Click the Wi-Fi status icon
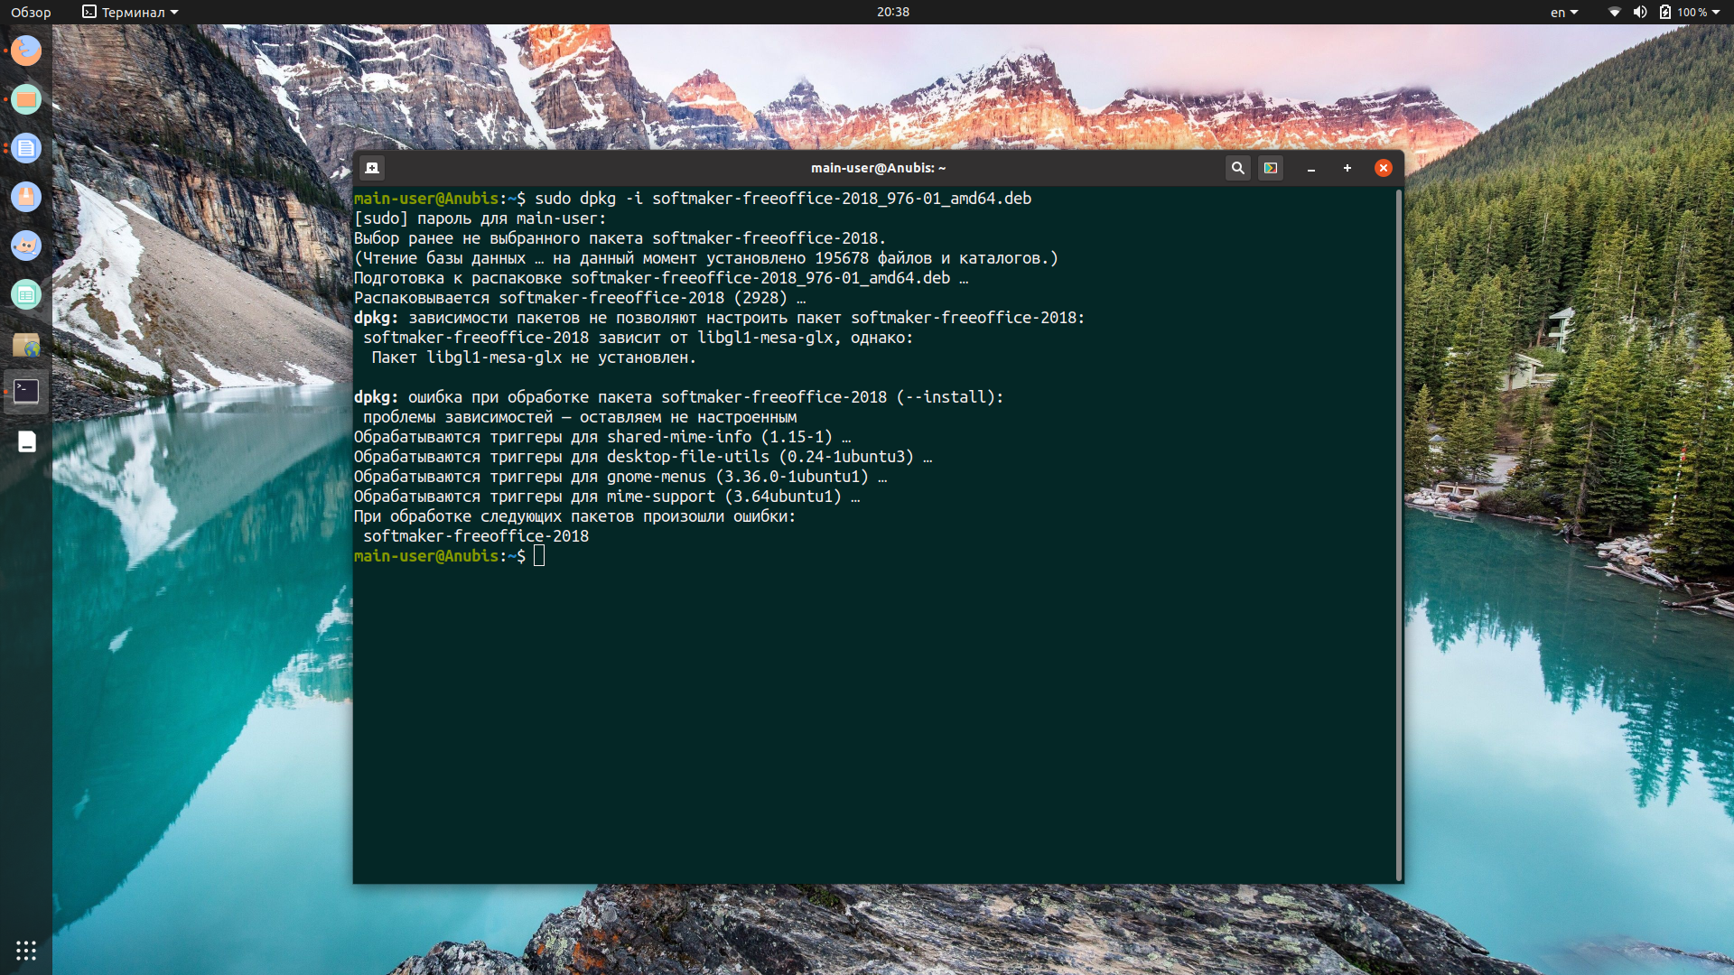The image size is (1734, 975). pyautogui.click(x=1615, y=12)
